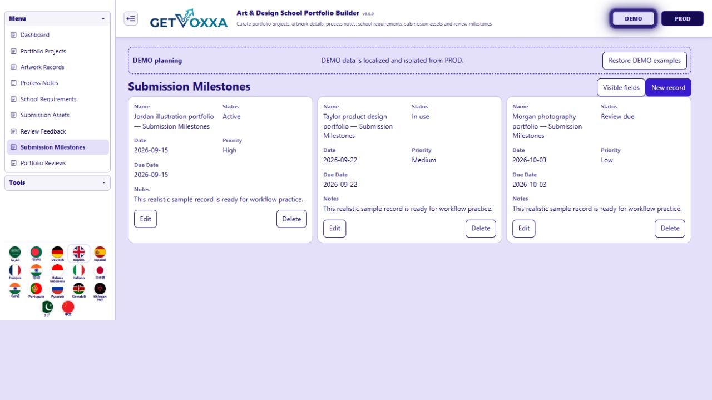
Task: Delete the Jordan illustration portfolio record
Action: (x=291, y=219)
